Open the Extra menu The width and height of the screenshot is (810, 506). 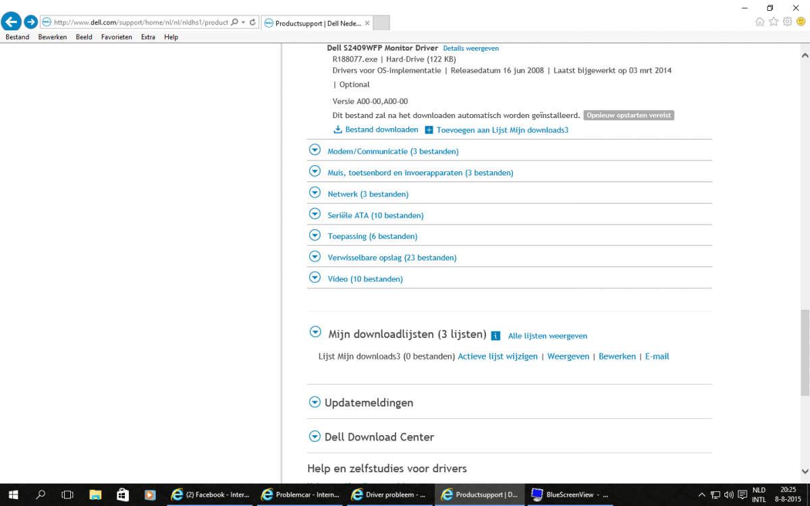[x=148, y=37]
